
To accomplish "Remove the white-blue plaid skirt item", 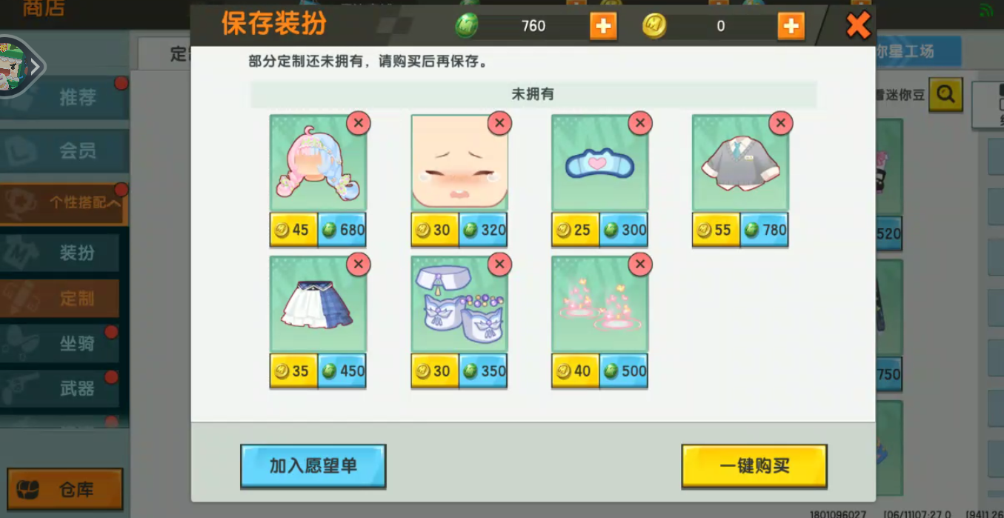I will tap(359, 264).
